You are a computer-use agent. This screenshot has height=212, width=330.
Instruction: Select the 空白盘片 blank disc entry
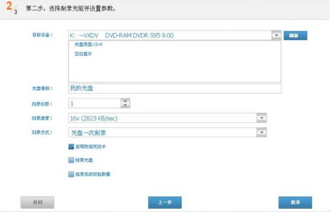click(83, 54)
